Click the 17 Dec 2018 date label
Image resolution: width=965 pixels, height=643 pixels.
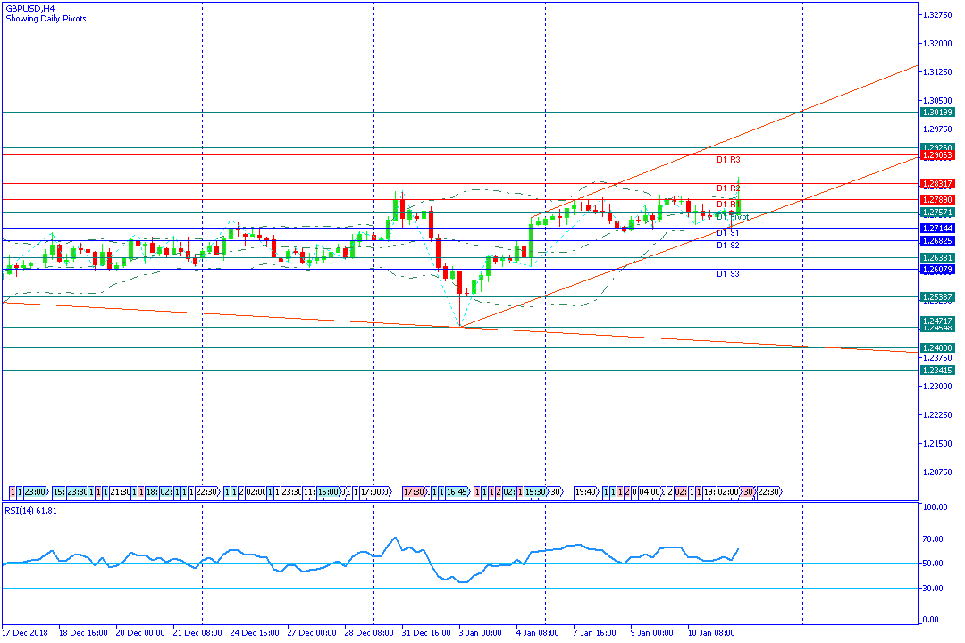tap(25, 633)
